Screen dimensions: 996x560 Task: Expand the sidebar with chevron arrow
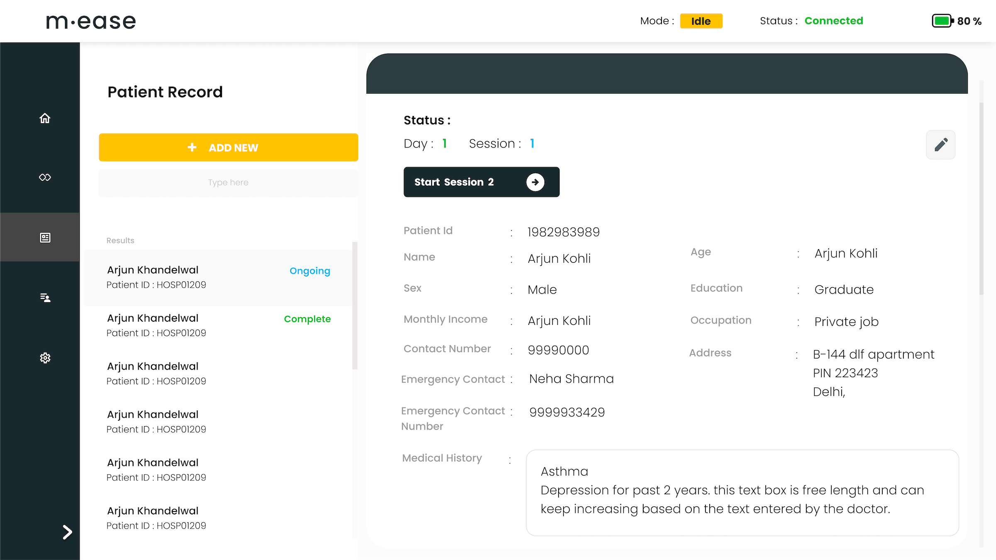(67, 532)
